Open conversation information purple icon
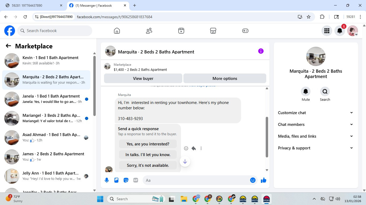Viewport: 366px width, 205px height. 261,51
